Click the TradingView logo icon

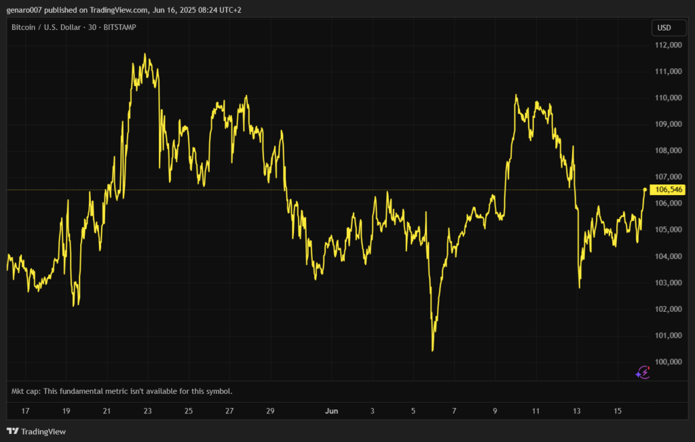[12, 431]
